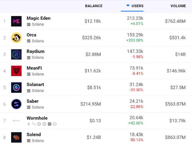192x145 pixels.
Task: Open the Wormhole dapp page
Action: (37, 118)
